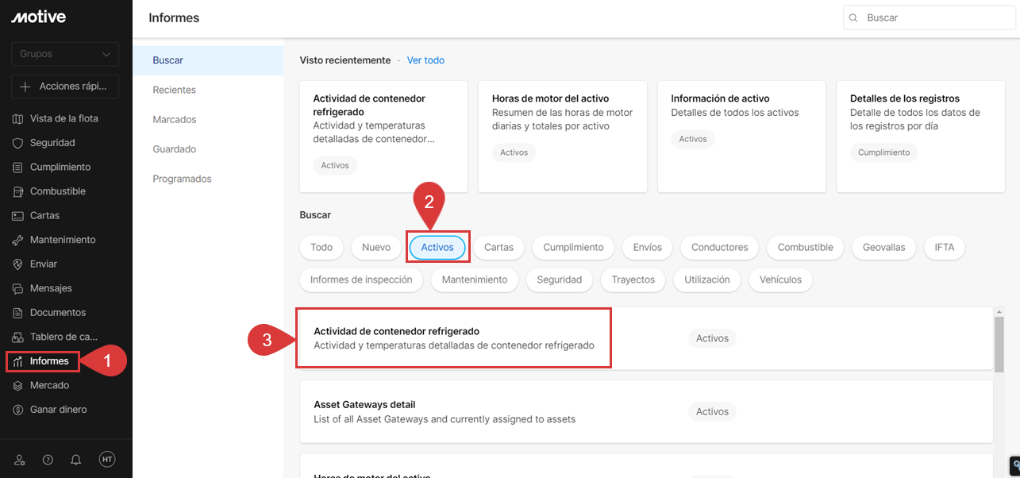Image resolution: width=1020 pixels, height=478 pixels.
Task: Open notifications bell icon
Action: tap(76, 460)
